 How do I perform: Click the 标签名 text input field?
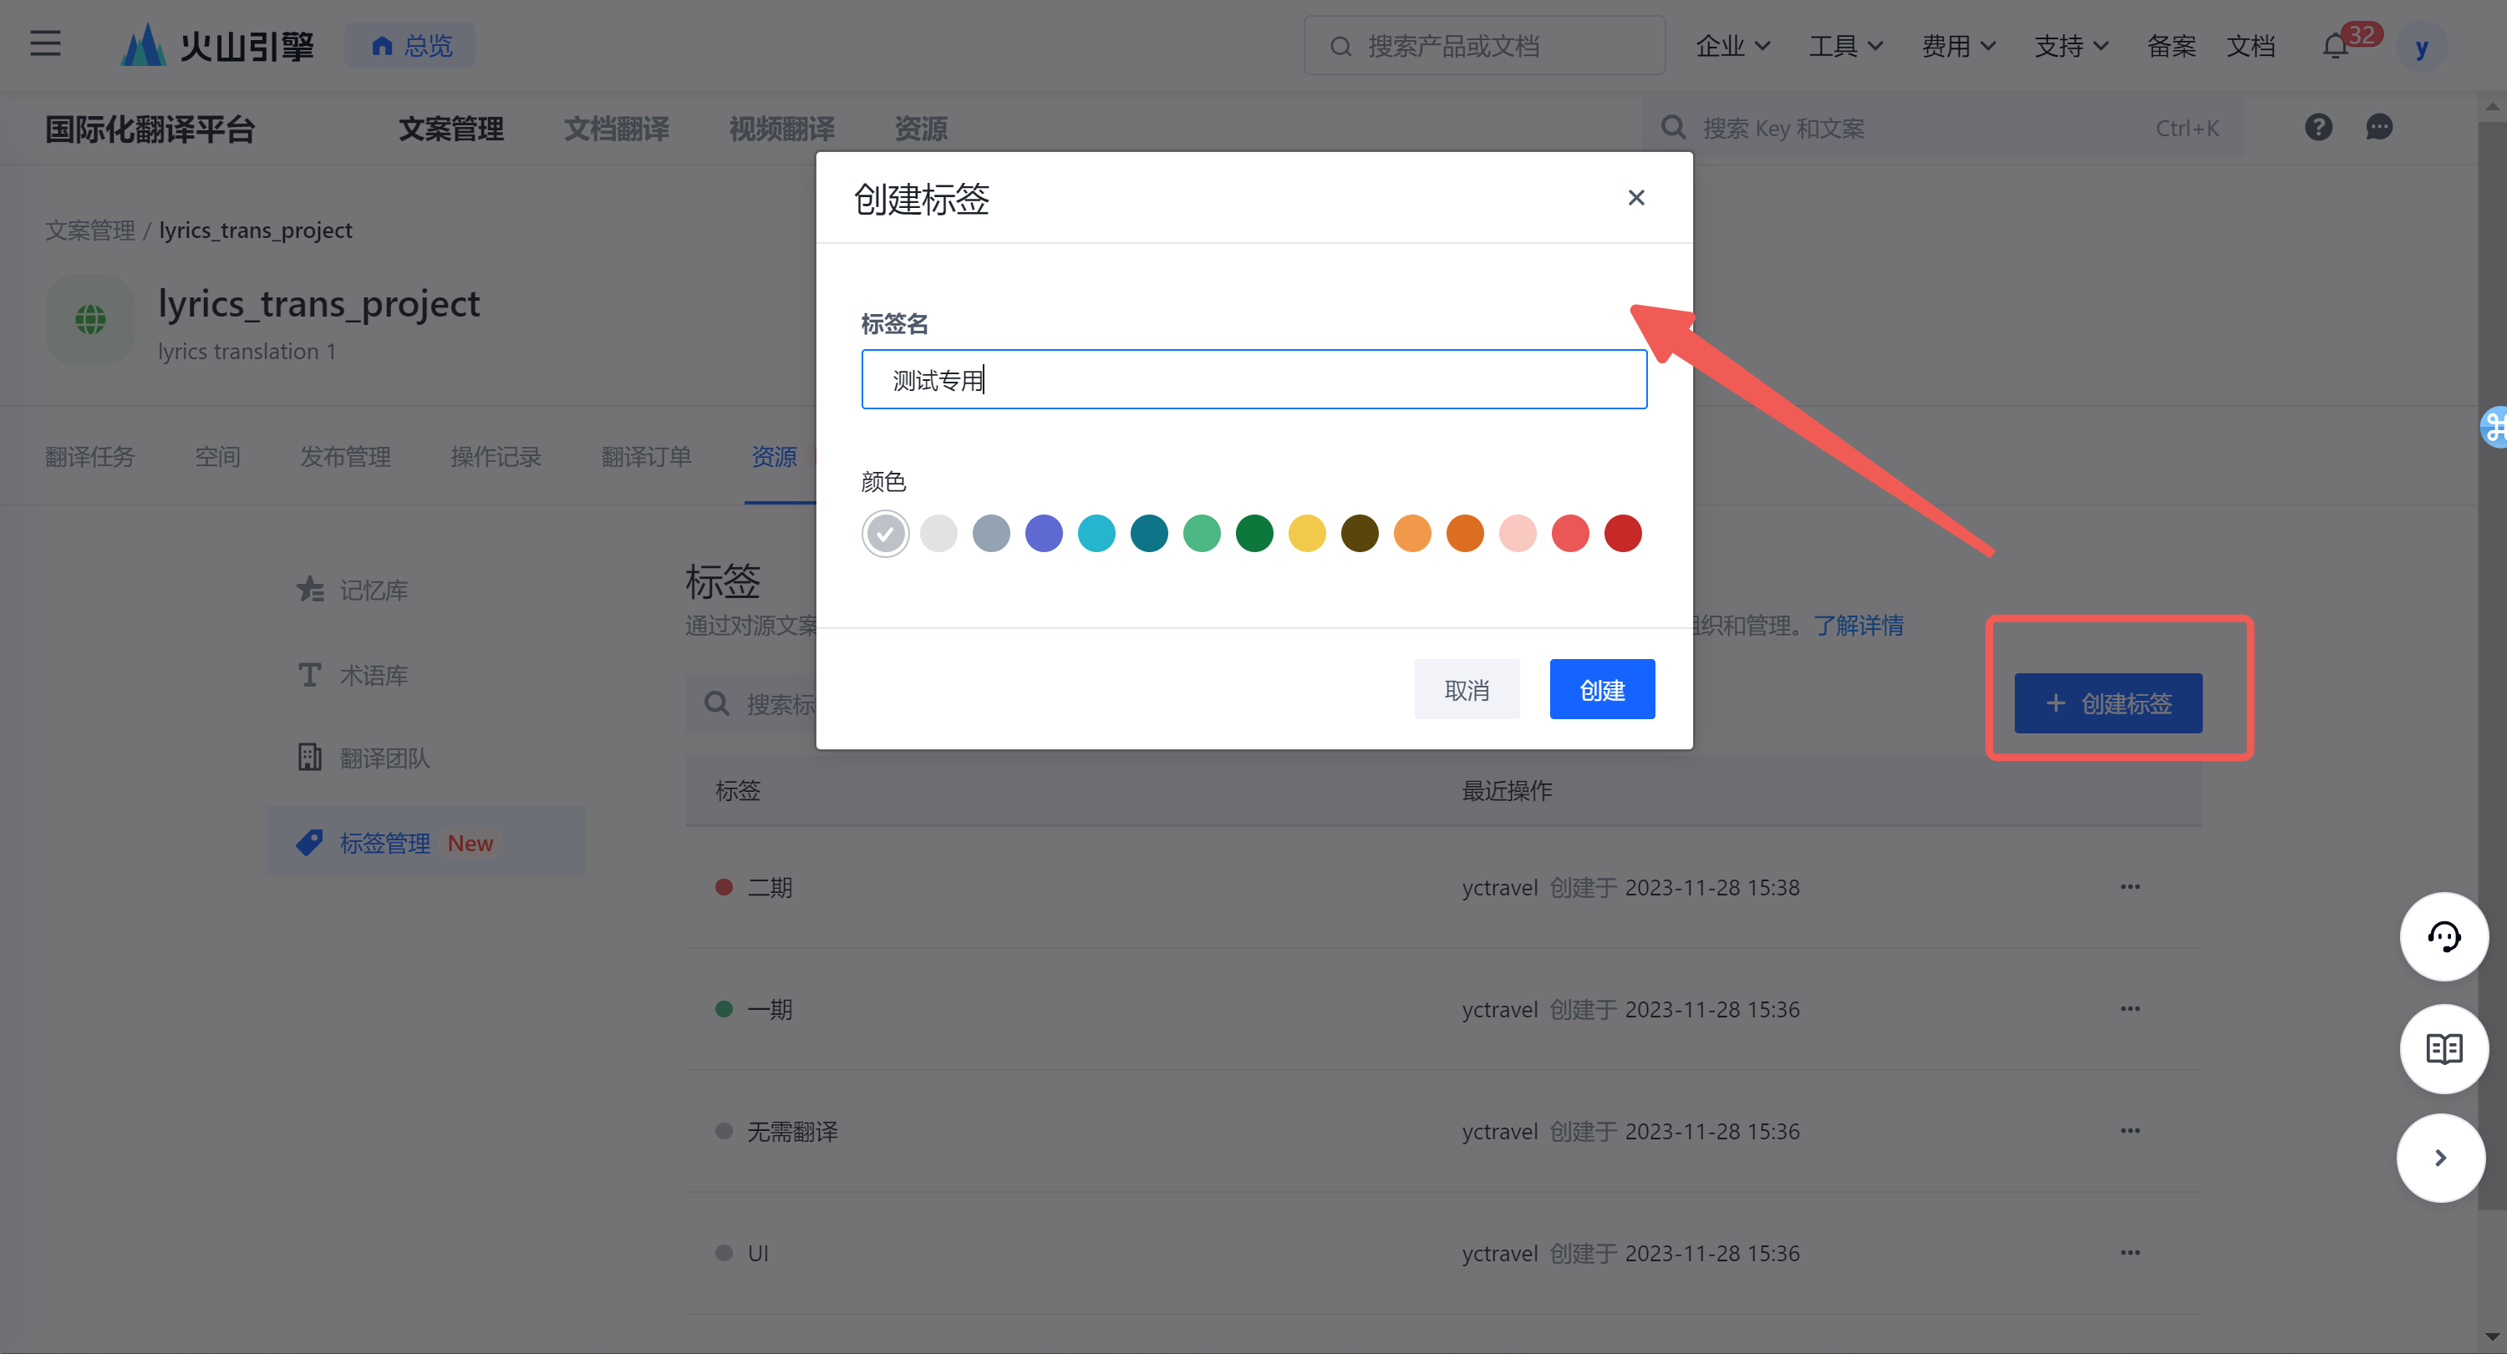[x=1253, y=379]
